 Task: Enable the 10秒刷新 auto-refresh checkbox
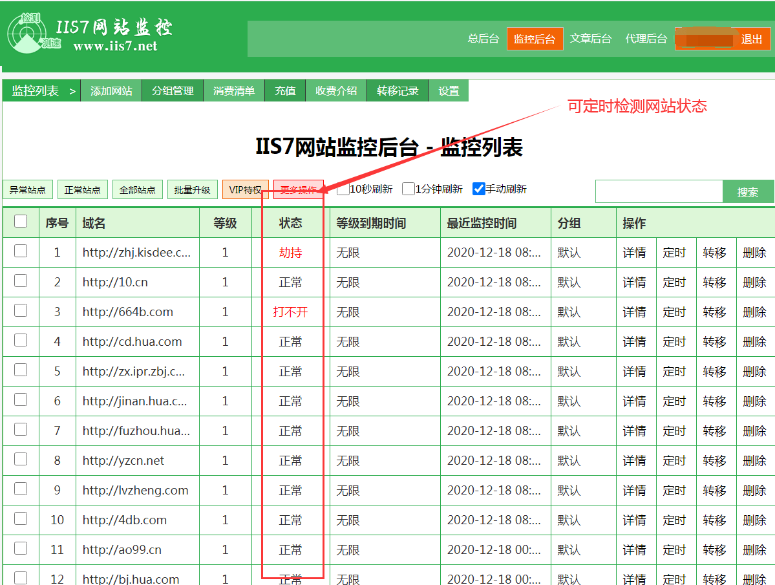coord(341,189)
